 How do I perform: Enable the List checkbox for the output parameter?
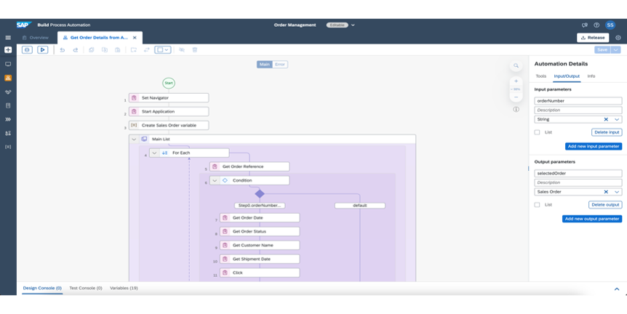[538, 205]
